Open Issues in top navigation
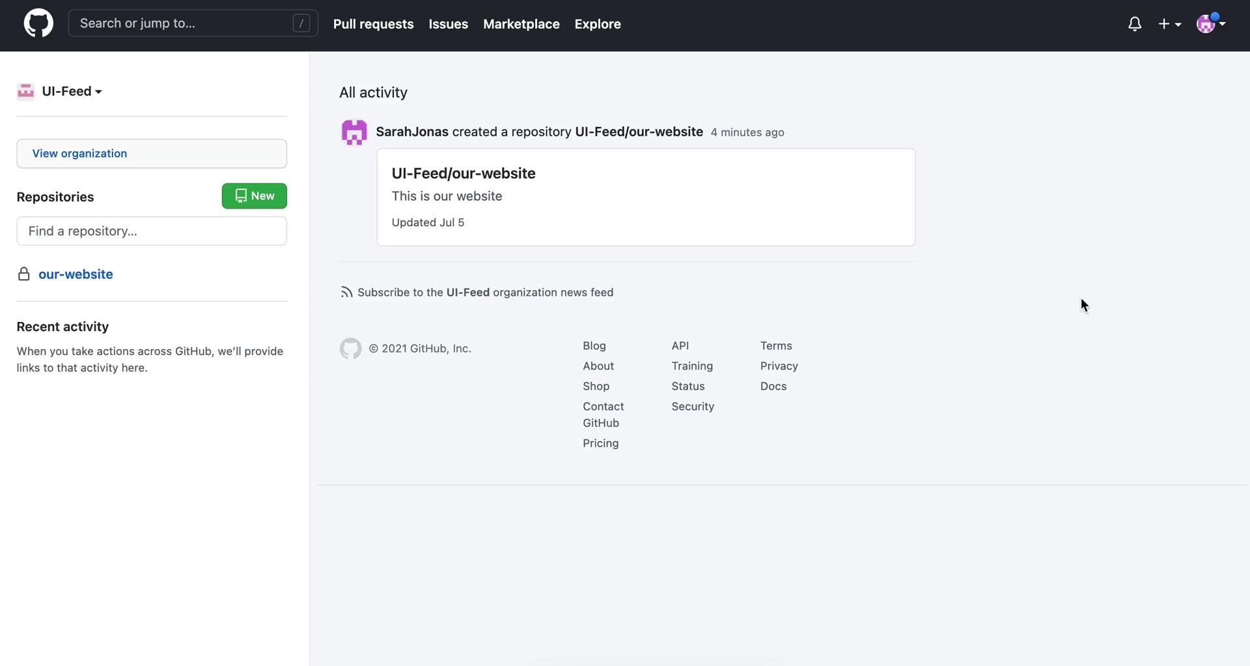 pyautogui.click(x=449, y=24)
